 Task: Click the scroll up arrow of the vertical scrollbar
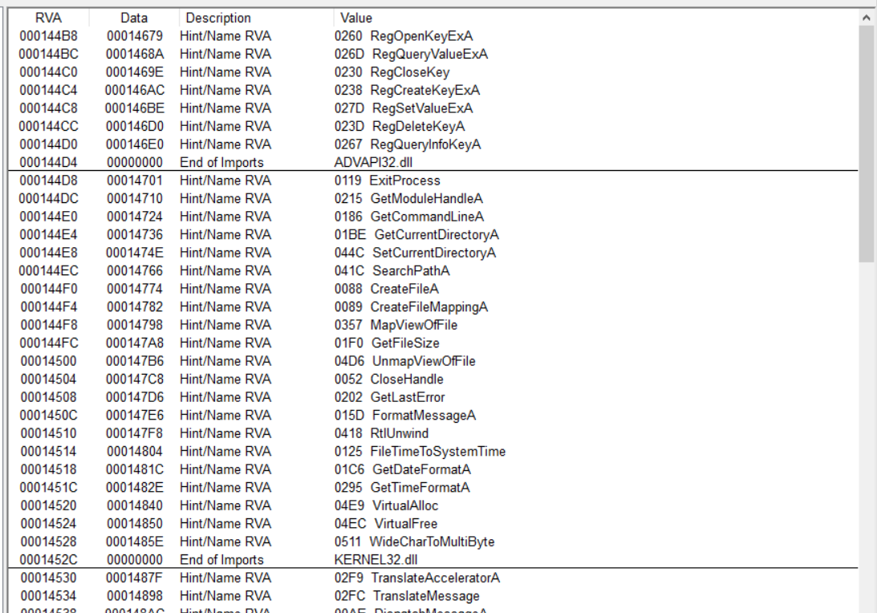867,18
